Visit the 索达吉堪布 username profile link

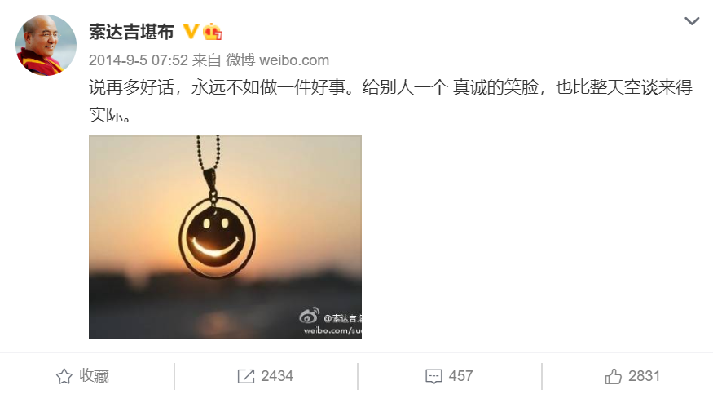tap(131, 32)
